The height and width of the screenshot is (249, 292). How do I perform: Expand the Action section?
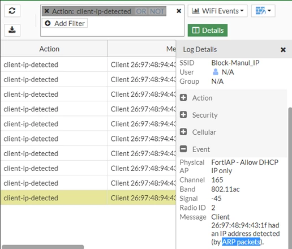(x=183, y=98)
